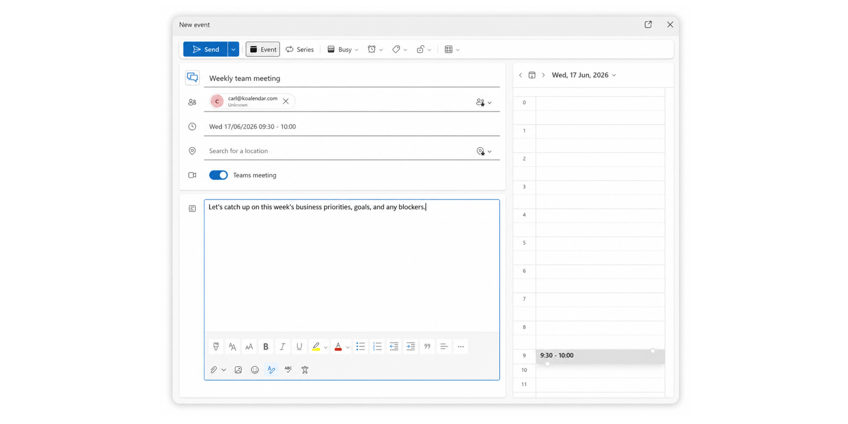
Task: Apply Quote formatting
Action: (427, 346)
